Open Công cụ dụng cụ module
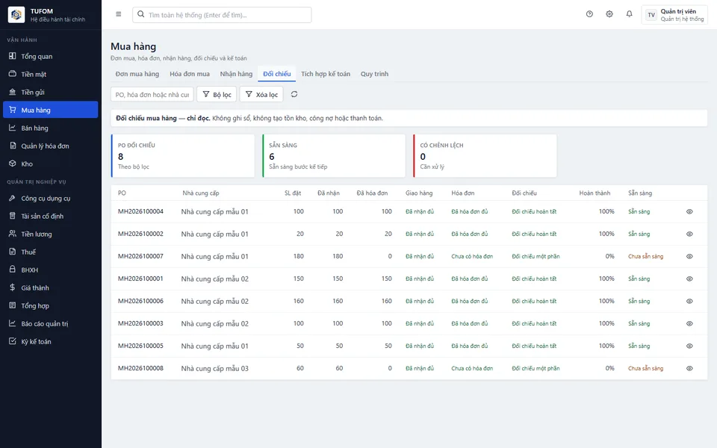The width and height of the screenshot is (717, 448). (x=50, y=199)
